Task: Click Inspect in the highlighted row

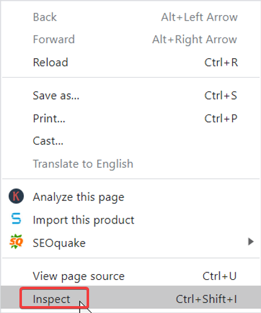Action: [51, 299]
